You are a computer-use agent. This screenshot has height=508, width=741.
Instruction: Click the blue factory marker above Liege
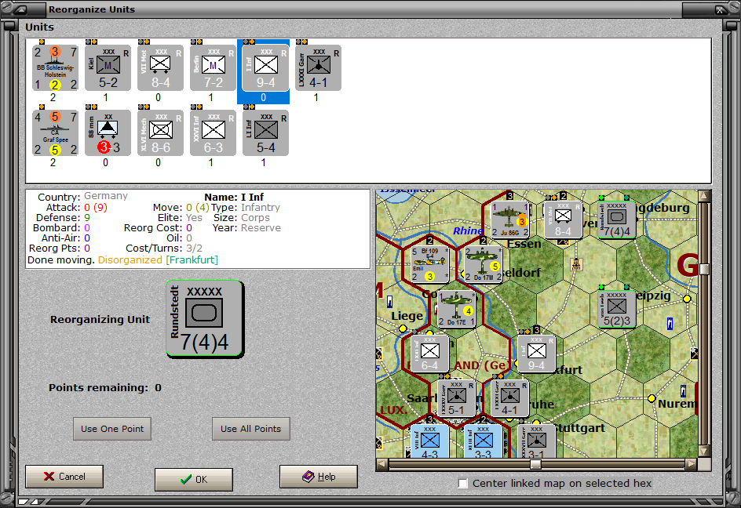tap(389, 301)
